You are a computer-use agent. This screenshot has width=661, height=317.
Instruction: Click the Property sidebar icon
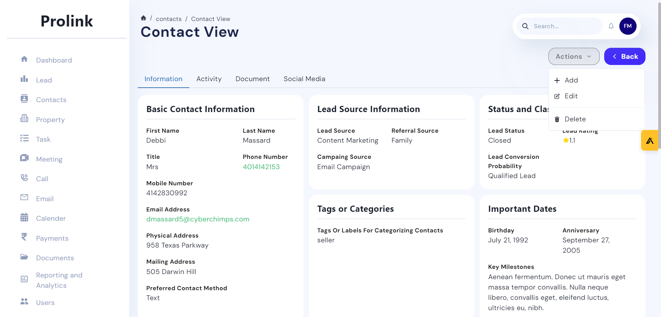click(24, 119)
